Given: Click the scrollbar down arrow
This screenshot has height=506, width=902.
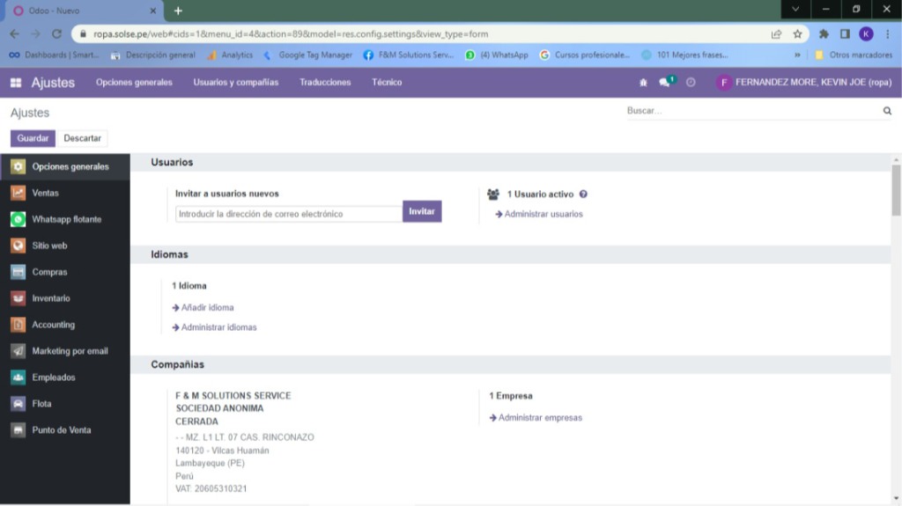Looking at the screenshot, I should [896, 499].
